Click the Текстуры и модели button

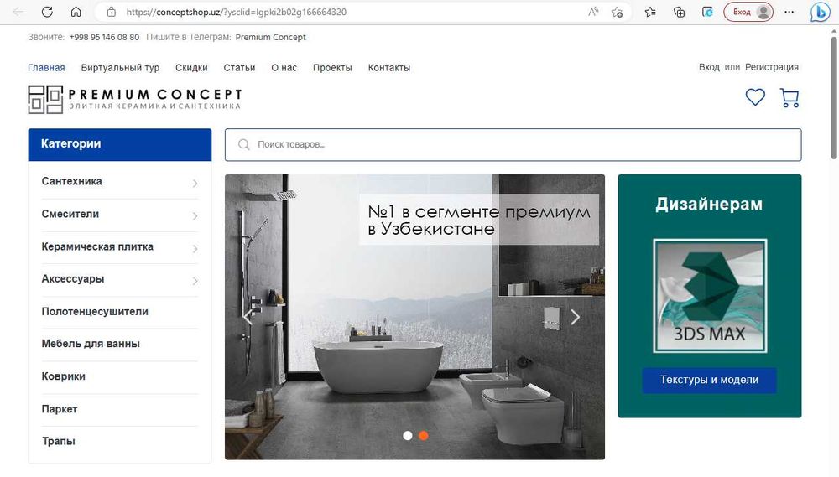click(709, 381)
